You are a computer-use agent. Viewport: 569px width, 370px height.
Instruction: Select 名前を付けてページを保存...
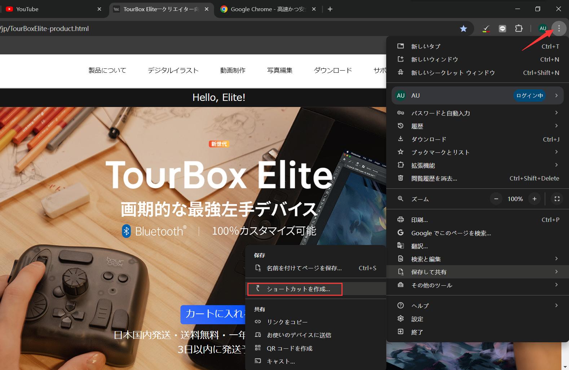316,268
